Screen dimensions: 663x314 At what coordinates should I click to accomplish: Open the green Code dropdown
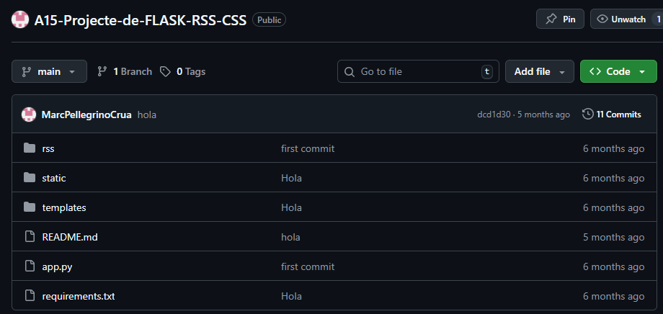(x=618, y=71)
